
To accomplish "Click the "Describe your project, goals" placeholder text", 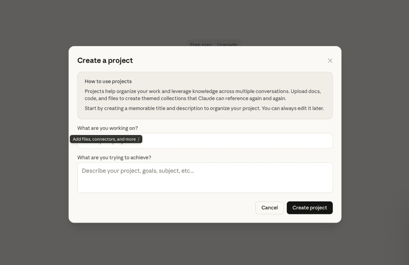I will pos(138,171).
